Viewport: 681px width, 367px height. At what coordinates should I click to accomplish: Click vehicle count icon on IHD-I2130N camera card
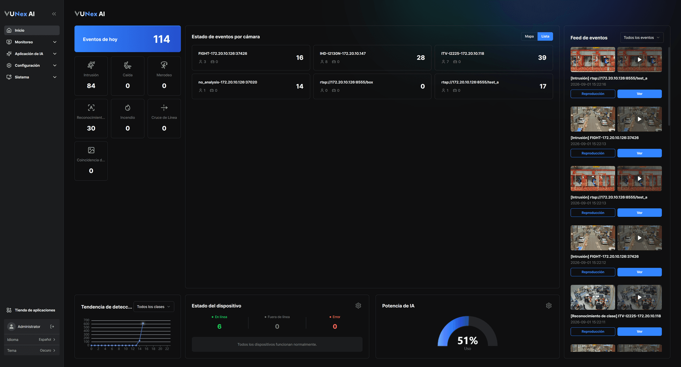(334, 62)
